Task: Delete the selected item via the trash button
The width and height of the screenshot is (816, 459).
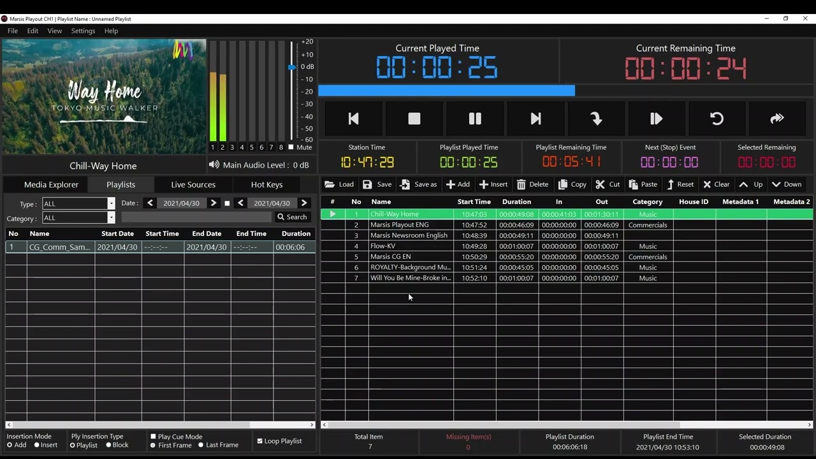Action: coord(532,184)
